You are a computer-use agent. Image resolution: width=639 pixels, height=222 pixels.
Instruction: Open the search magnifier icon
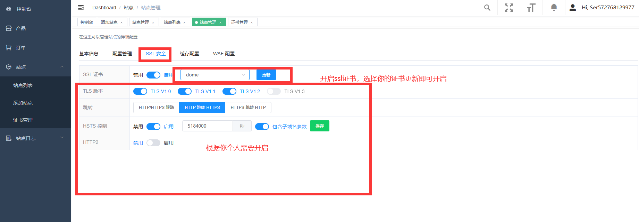[x=487, y=8]
